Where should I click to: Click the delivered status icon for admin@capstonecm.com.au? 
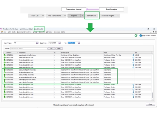coord(5,80)
